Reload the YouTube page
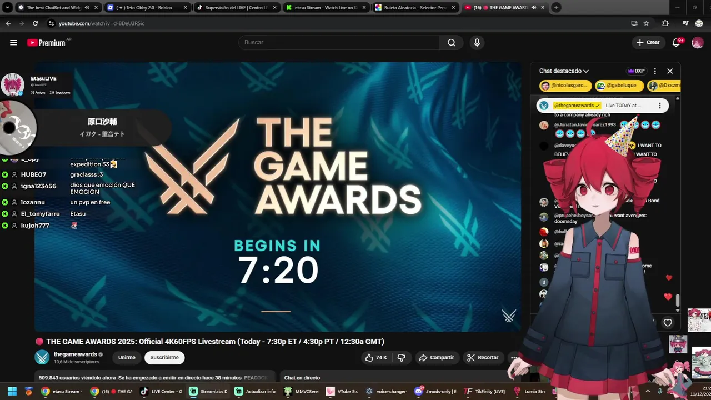 35,23
